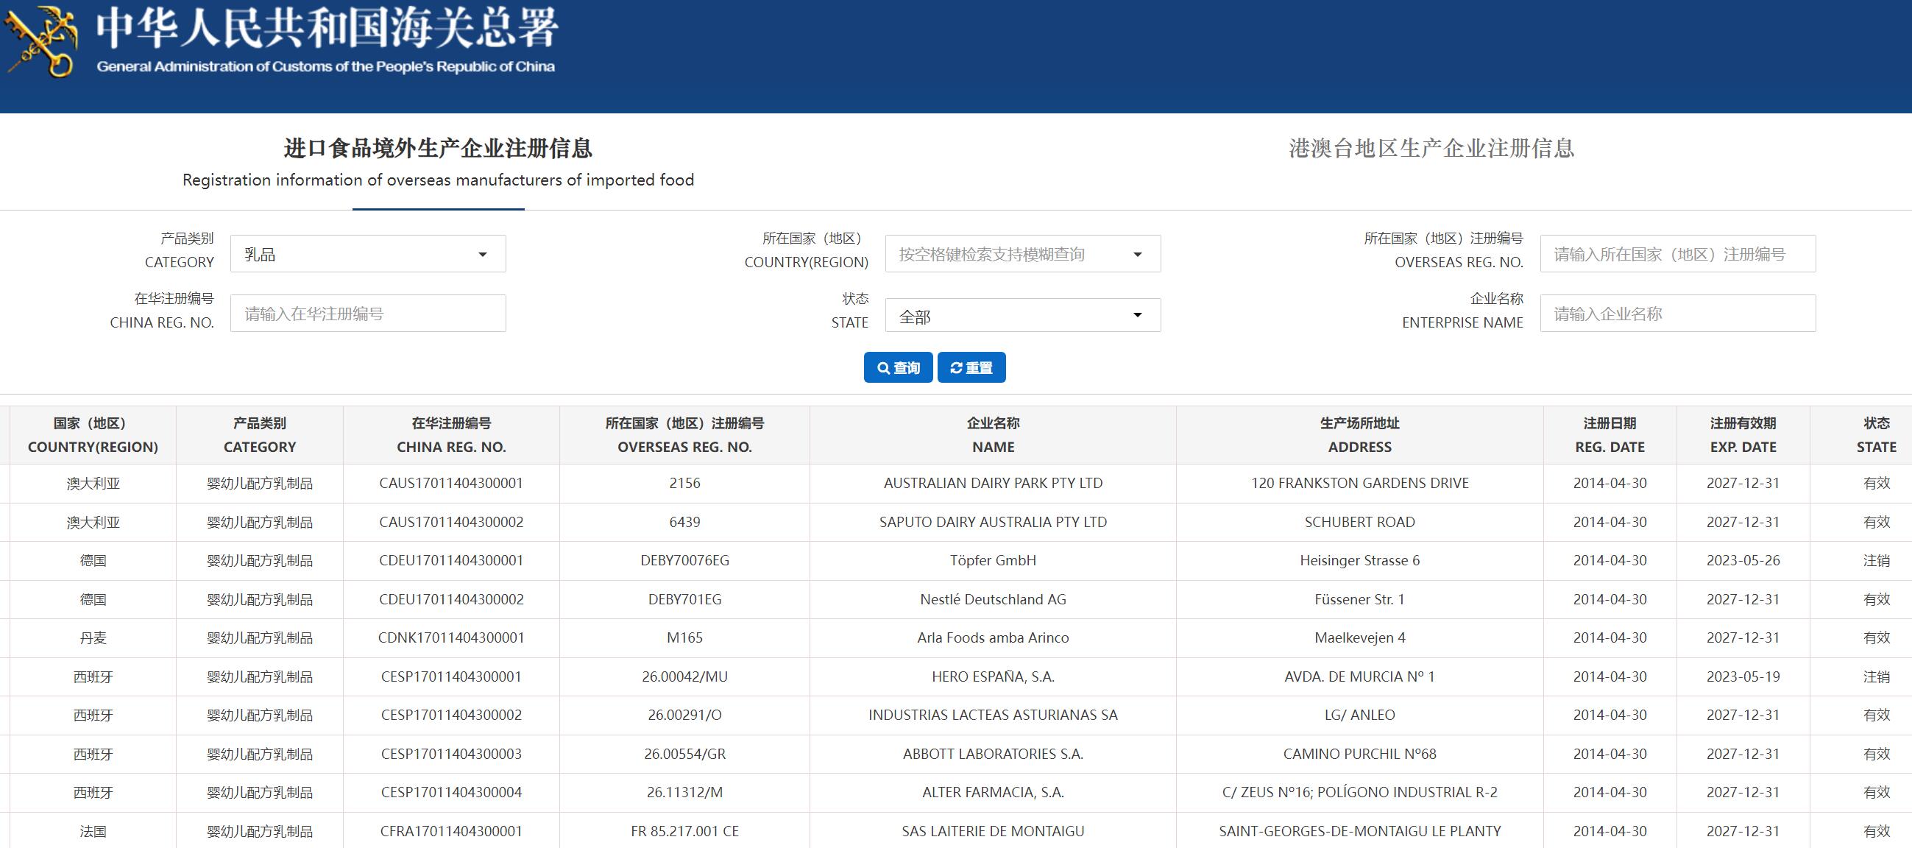Focus the 企业名称 ENTERPRISE NAME input
The width and height of the screenshot is (1912, 848).
[1677, 314]
